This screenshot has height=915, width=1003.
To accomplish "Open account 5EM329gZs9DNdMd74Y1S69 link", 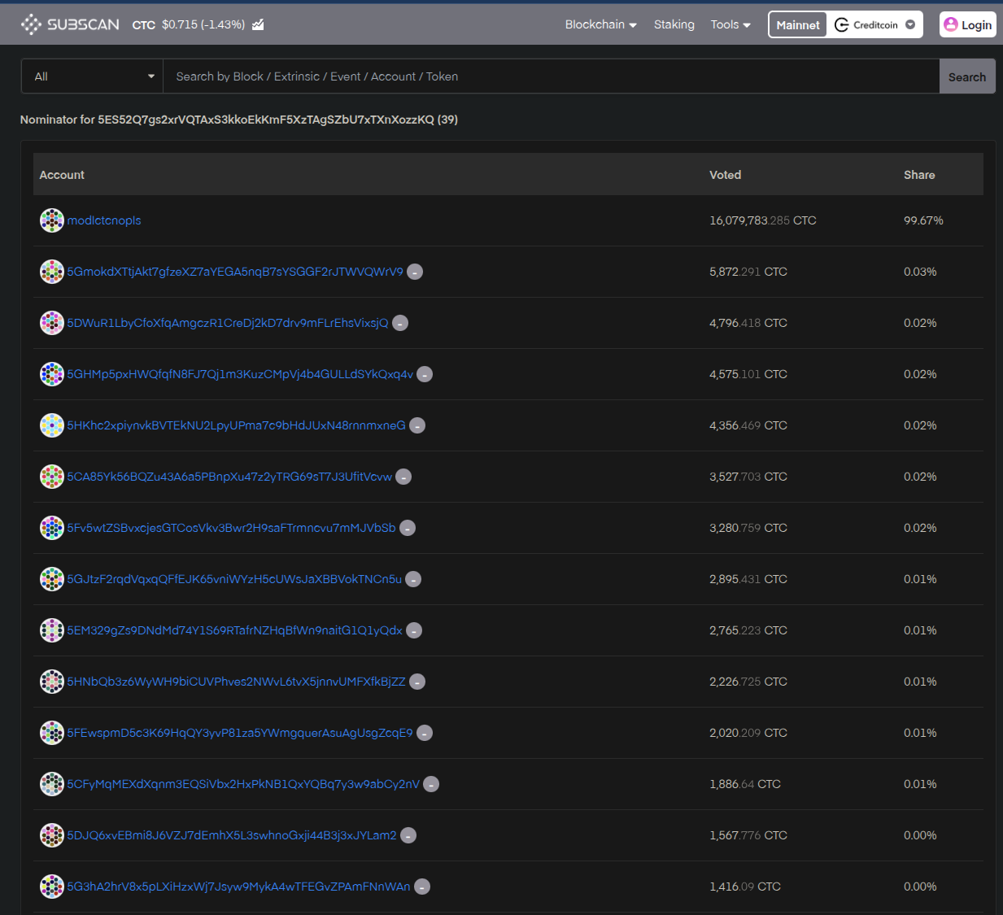I will [x=234, y=630].
